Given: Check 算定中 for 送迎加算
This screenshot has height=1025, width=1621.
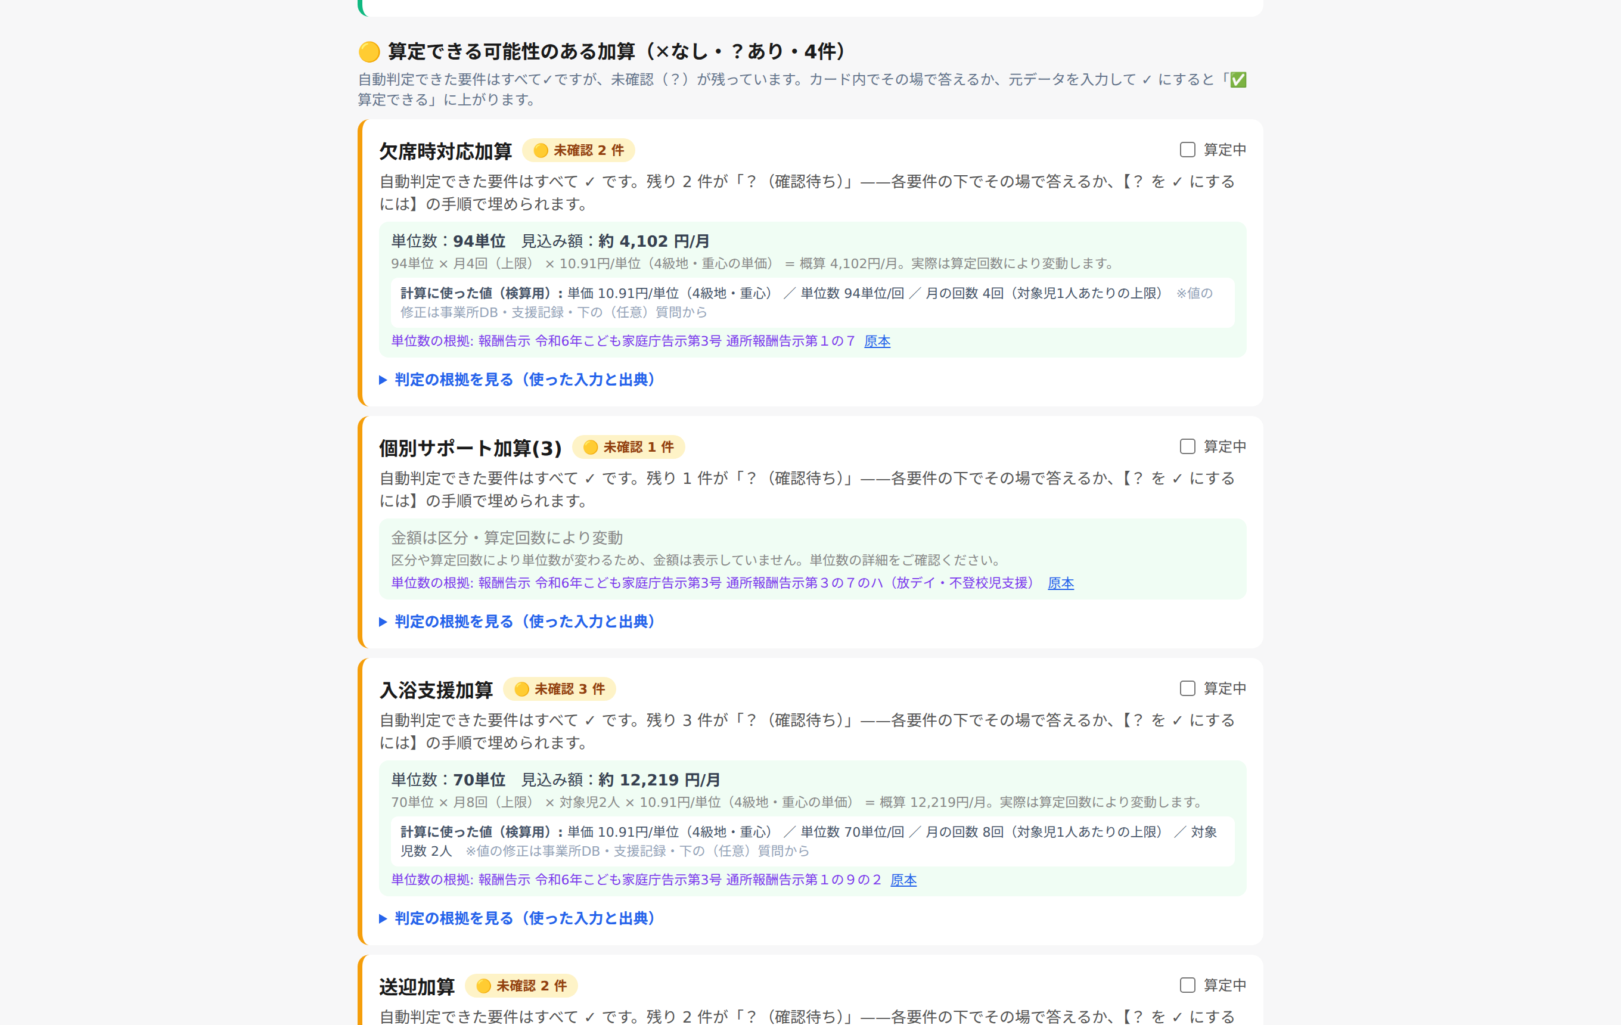Looking at the screenshot, I should tap(1188, 984).
